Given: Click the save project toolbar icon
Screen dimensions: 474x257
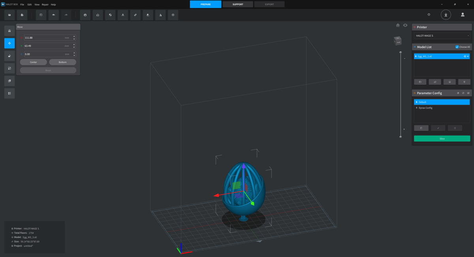Looking at the screenshot, I should tap(22, 15).
